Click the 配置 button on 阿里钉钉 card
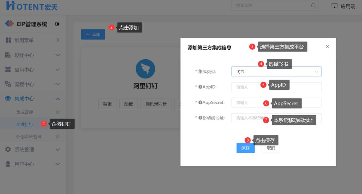This screenshot has height=194, width=362. coord(128,104)
